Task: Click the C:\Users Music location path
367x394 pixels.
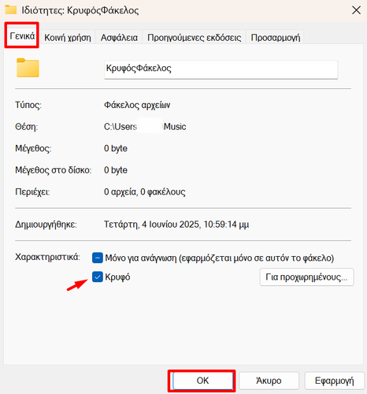Action: click(145, 127)
